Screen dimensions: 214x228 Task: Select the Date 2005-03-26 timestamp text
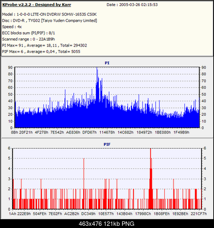(x=132, y=5)
